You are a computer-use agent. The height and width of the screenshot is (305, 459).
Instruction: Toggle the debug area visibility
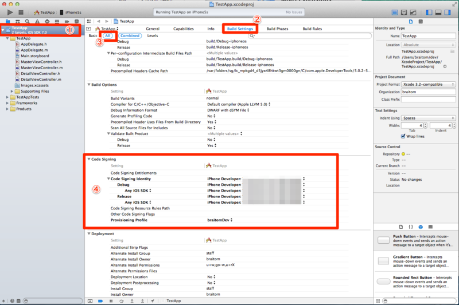click(438, 12)
